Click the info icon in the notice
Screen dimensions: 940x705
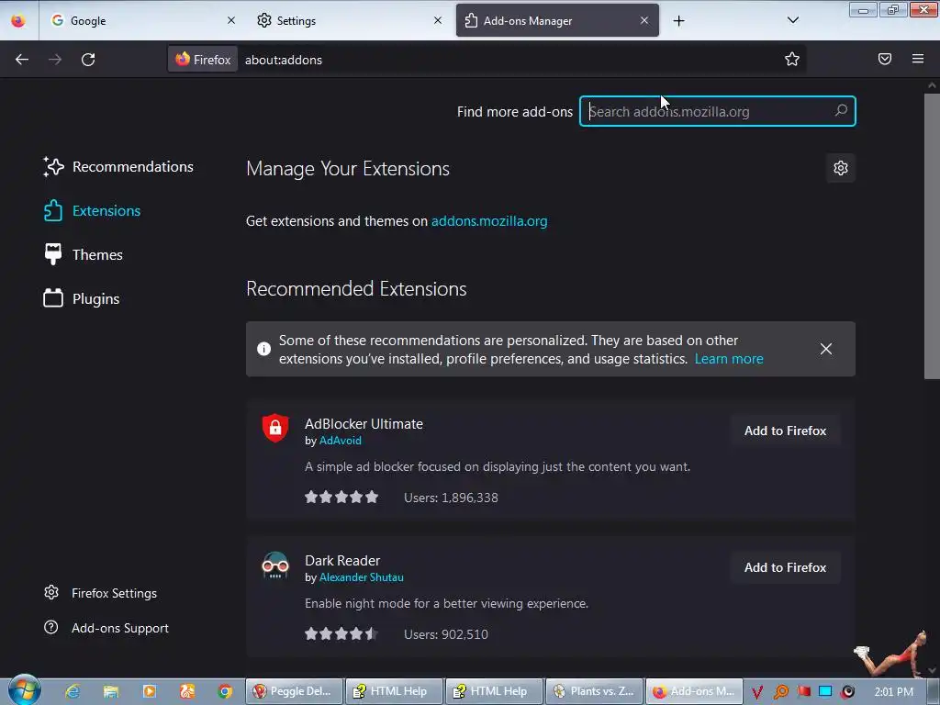point(263,349)
